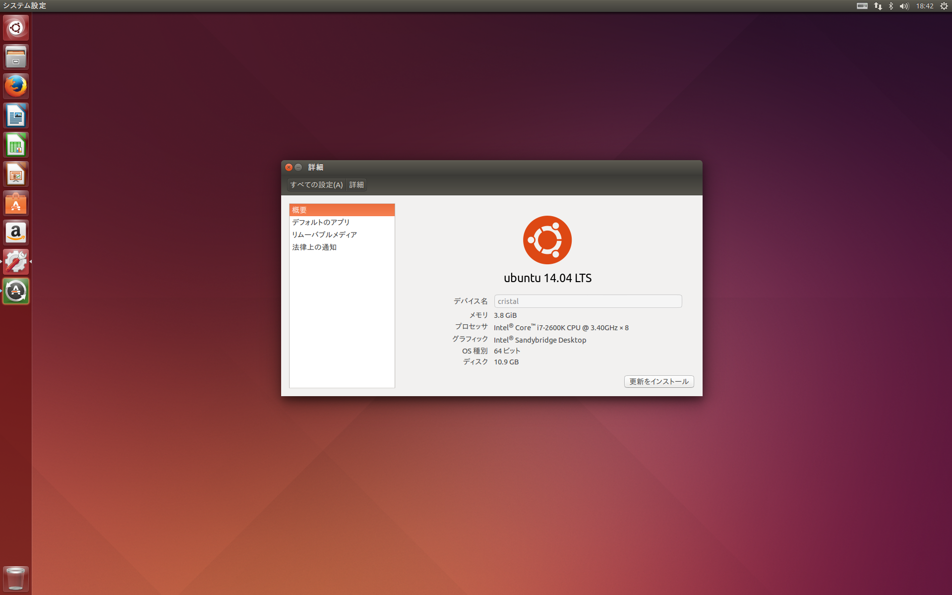Open the Files manager from dock

tap(16, 57)
